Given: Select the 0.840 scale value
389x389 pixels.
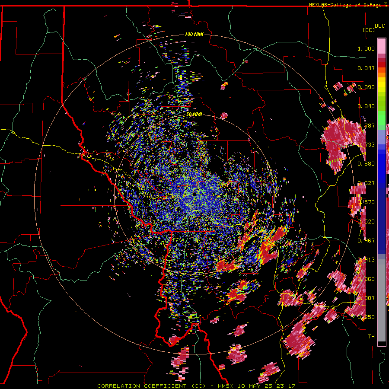Looking at the screenshot, I should pos(366,106).
